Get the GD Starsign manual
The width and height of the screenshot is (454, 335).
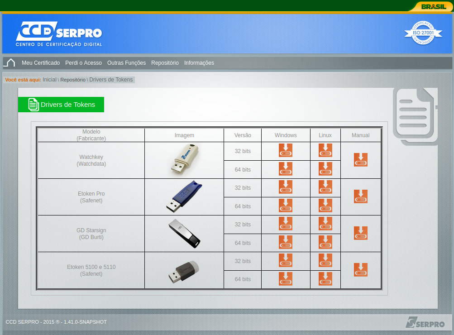(360, 233)
